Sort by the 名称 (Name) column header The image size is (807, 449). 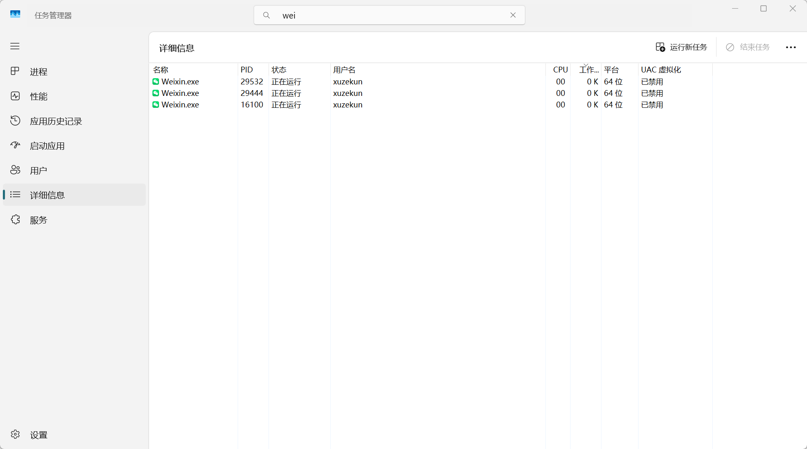click(x=161, y=70)
